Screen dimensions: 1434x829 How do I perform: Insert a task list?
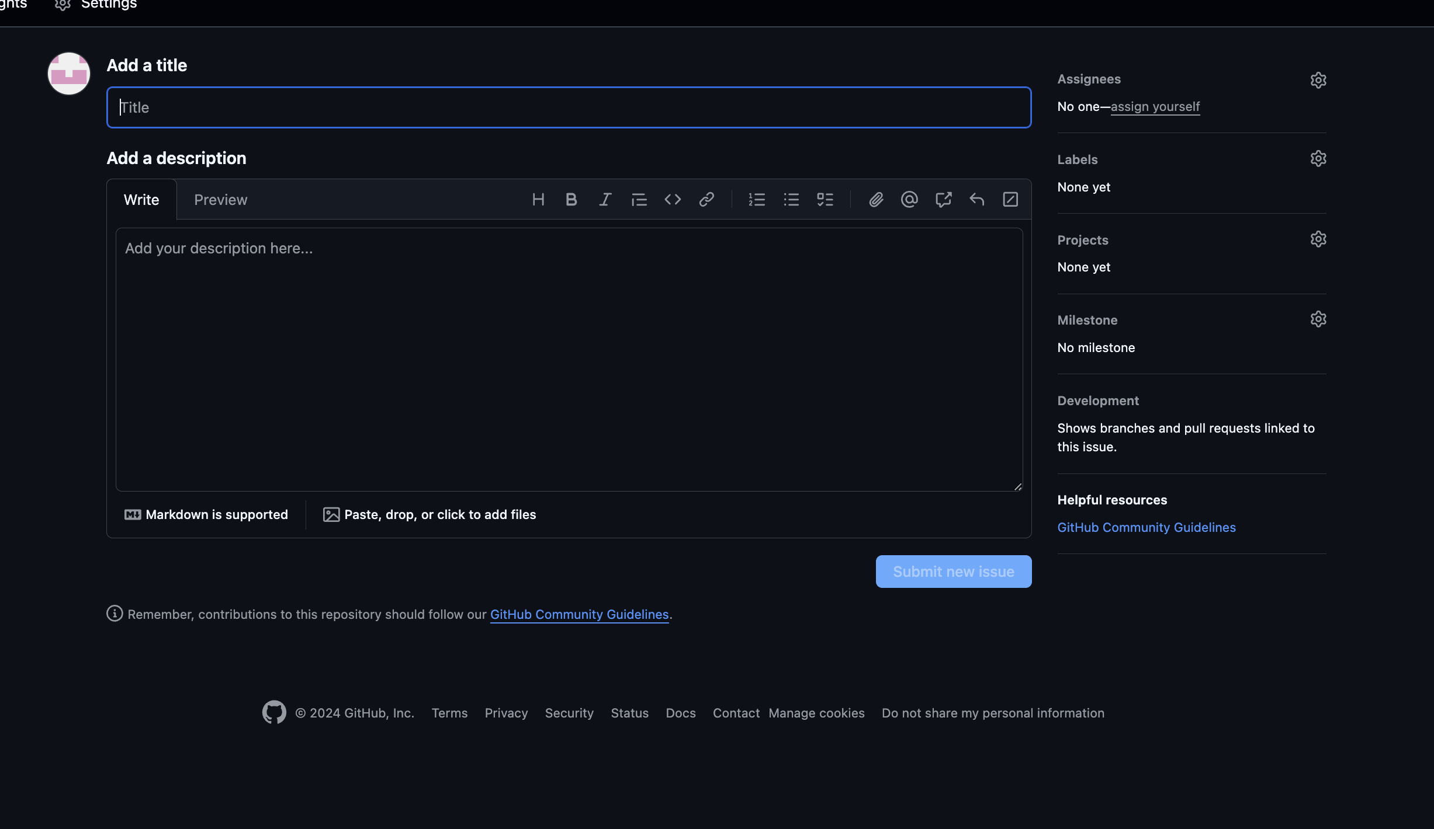(x=825, y=200)
